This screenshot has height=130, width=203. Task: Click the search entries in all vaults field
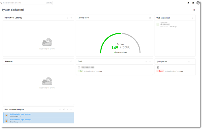click(x=23, y=3)
